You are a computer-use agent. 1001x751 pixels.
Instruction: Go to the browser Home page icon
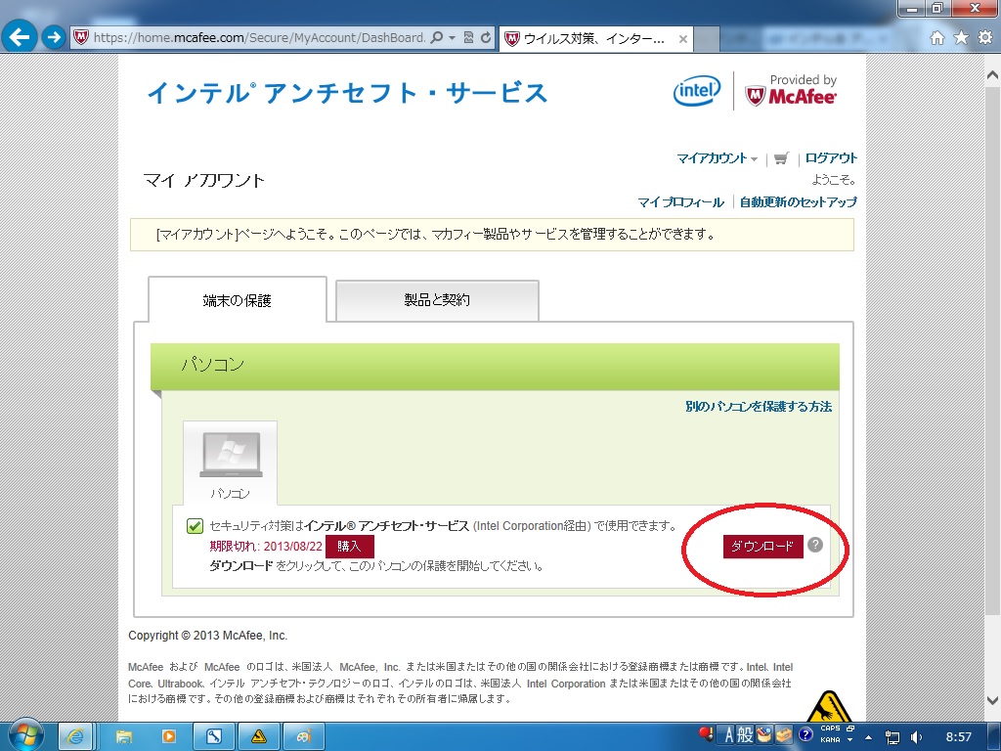[x=936, y=38]
